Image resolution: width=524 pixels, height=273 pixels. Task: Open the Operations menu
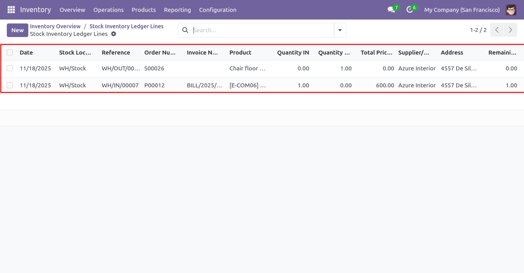(108, 10)
